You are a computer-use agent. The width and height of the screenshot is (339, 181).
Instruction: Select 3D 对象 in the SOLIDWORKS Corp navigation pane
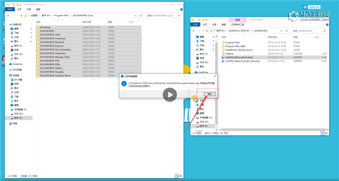(x=16, y=80)
